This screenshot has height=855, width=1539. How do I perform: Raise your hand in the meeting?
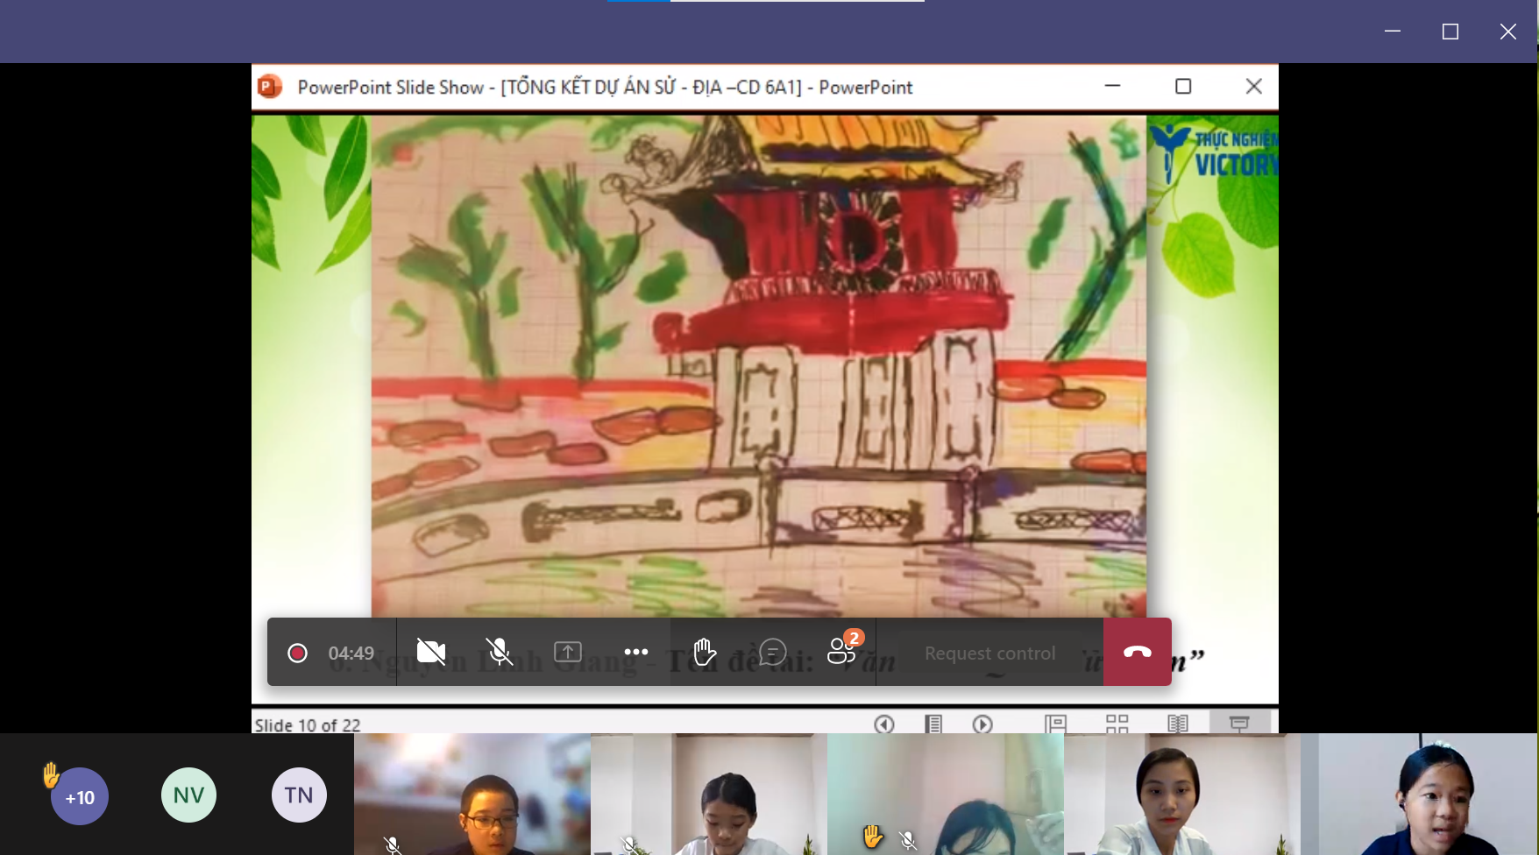[x=705, y=652]
